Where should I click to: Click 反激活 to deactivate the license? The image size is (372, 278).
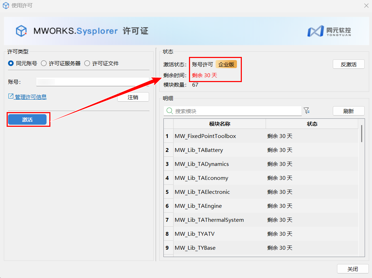click(x=348, y=64)
